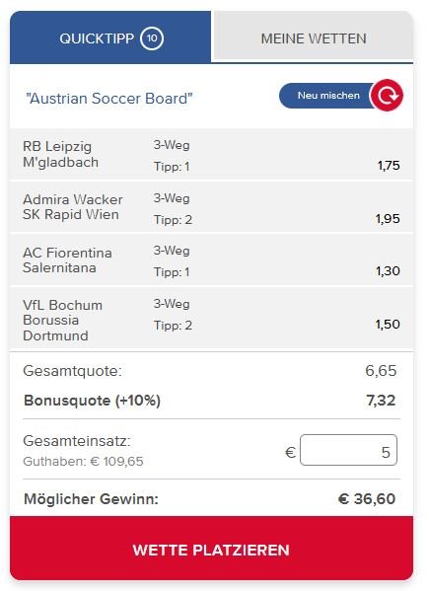
Task: Click the Möglicher Gewinn amount € 36,60
Action: 367,498
